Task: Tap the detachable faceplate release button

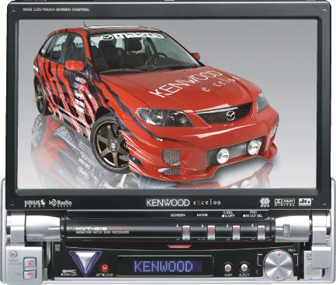Action: point(57,248)
